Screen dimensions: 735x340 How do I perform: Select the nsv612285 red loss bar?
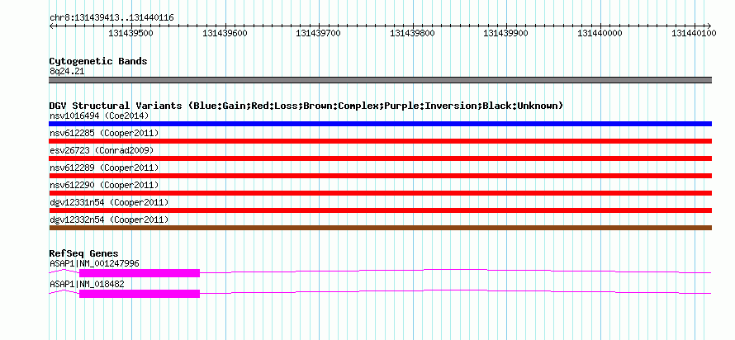pos(380,141)
